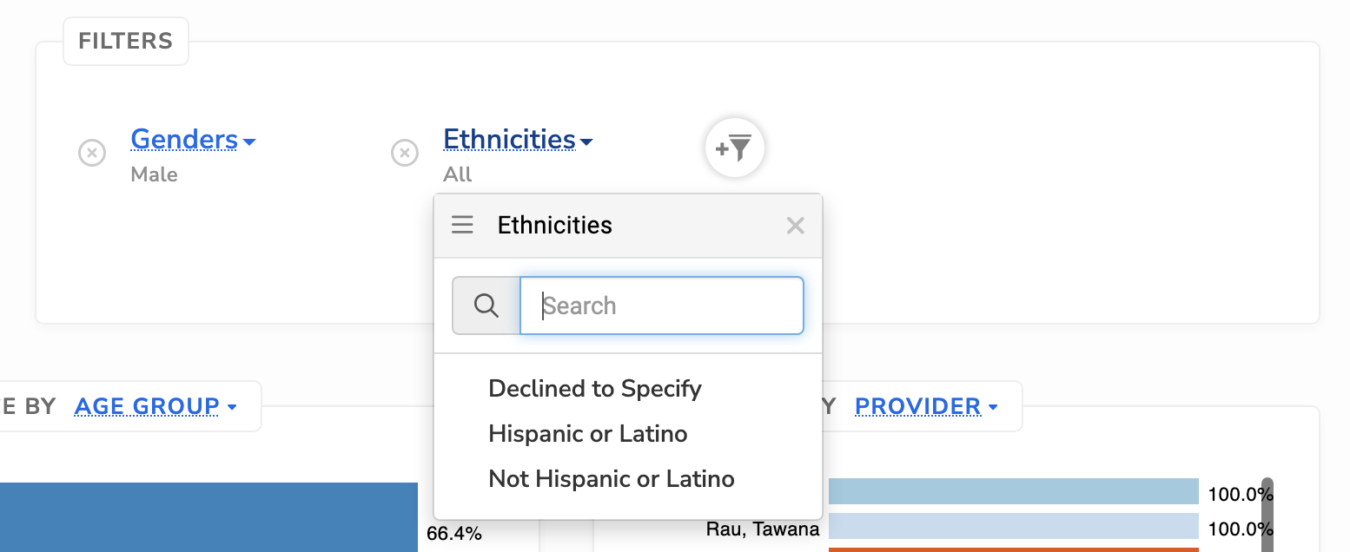Focus the ethnicity Search field
The width and height of the screenshot is (1350, 552).
[661, 306]
